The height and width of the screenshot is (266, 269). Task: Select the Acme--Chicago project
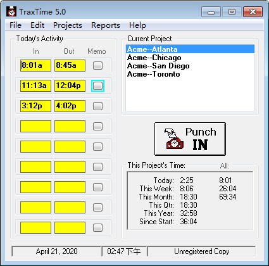(190, 58)
